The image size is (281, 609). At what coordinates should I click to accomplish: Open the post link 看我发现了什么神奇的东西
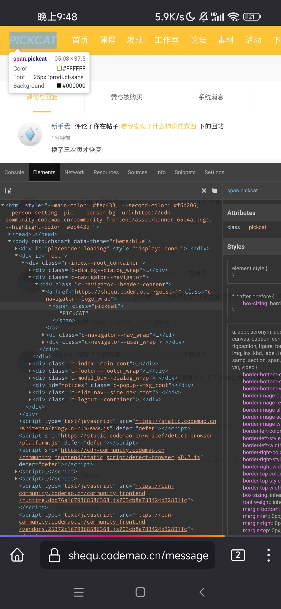click(x=158, y=126)
